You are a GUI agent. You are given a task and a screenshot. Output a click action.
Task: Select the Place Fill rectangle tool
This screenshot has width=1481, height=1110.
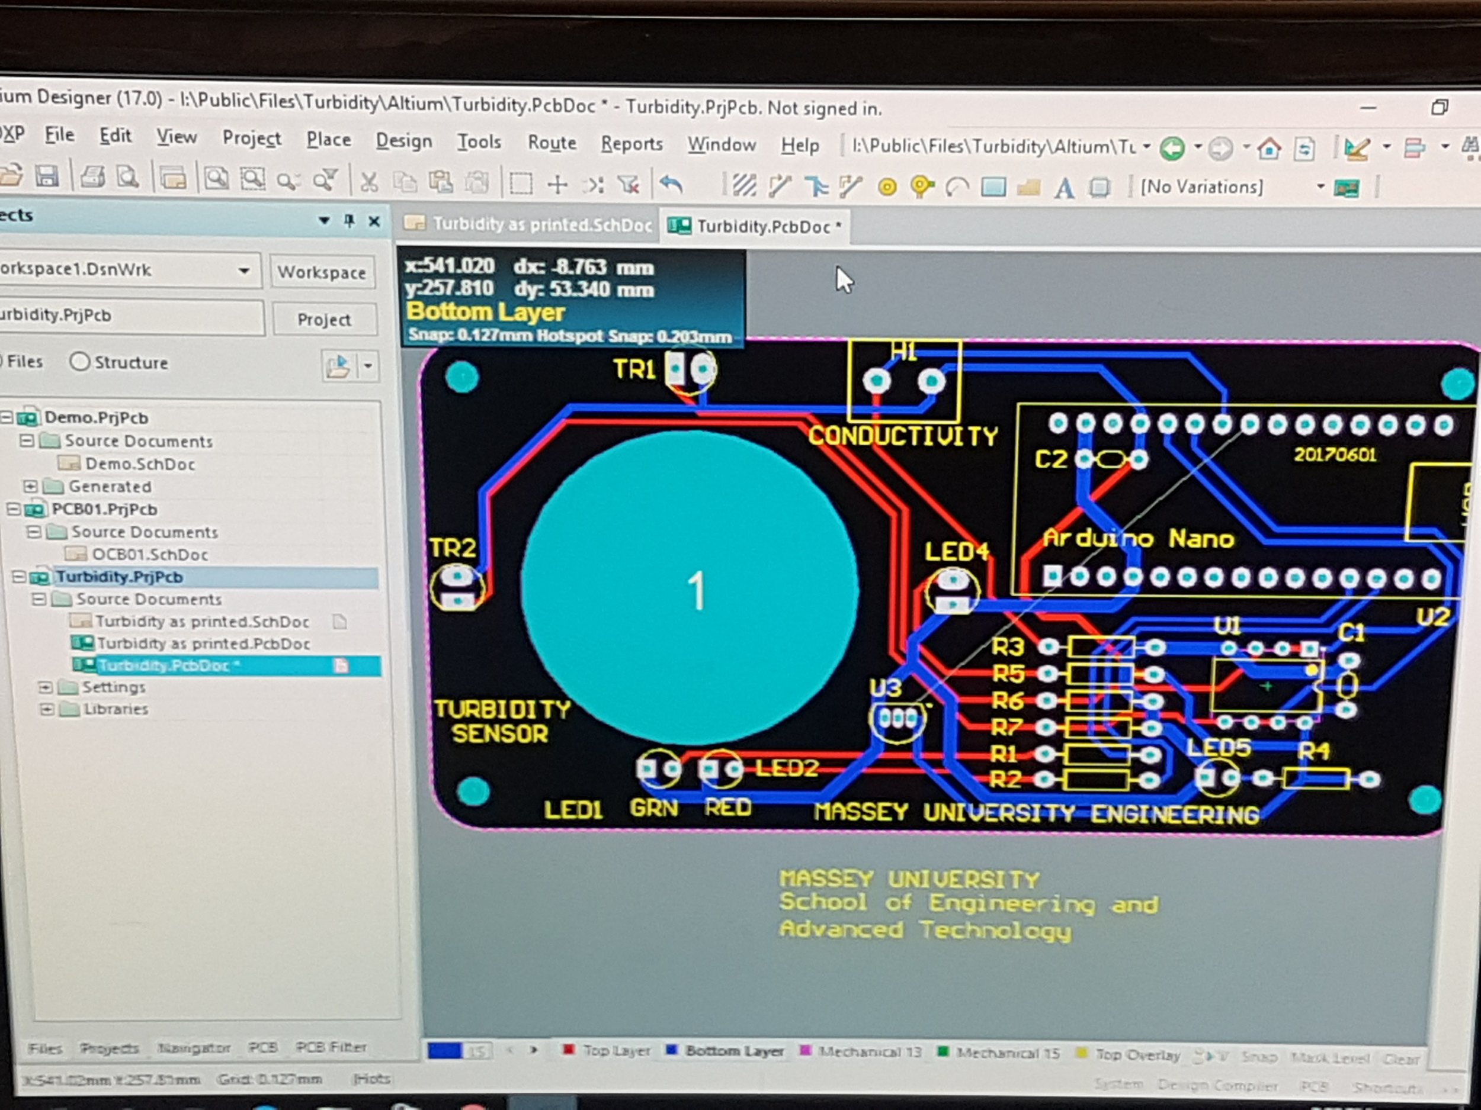coord(993,187)
